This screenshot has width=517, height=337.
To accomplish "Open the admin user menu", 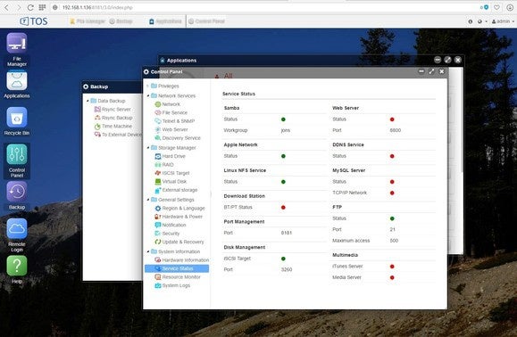I will [503, 21].
